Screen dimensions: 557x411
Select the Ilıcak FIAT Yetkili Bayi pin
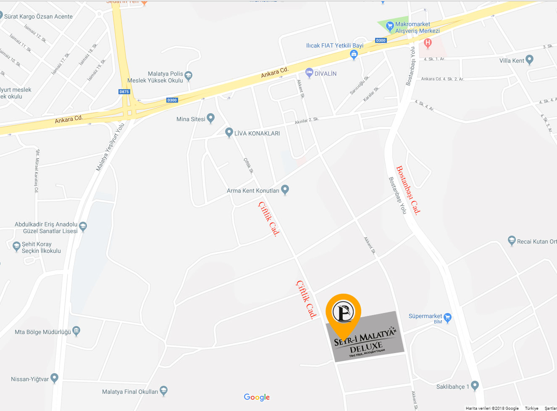(354, 55)
